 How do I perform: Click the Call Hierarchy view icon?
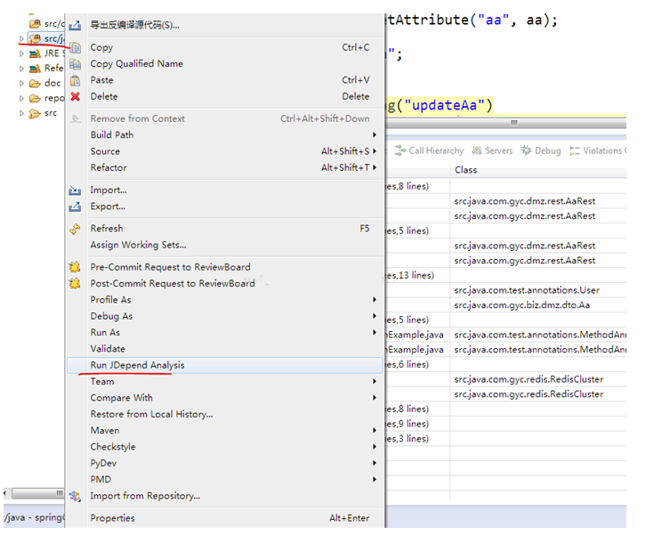pyautogui.click(x=400, y=150)
